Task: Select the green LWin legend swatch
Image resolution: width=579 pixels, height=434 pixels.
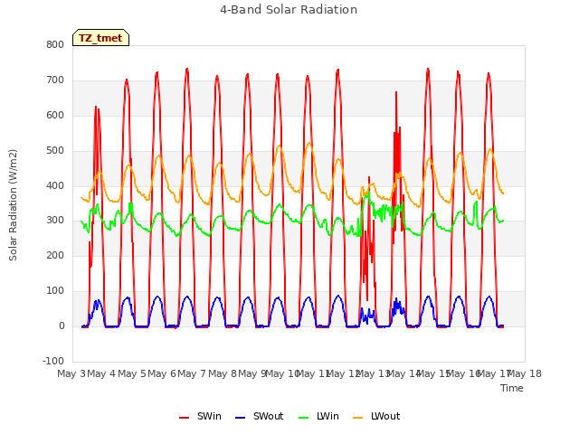Action: pyautogui.click(x=303, y=418)
